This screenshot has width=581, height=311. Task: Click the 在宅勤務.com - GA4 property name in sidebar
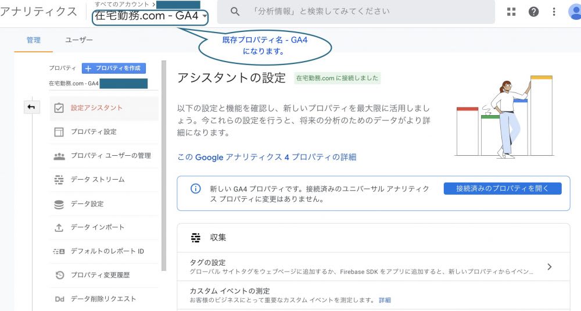click(x=74, y=84)
